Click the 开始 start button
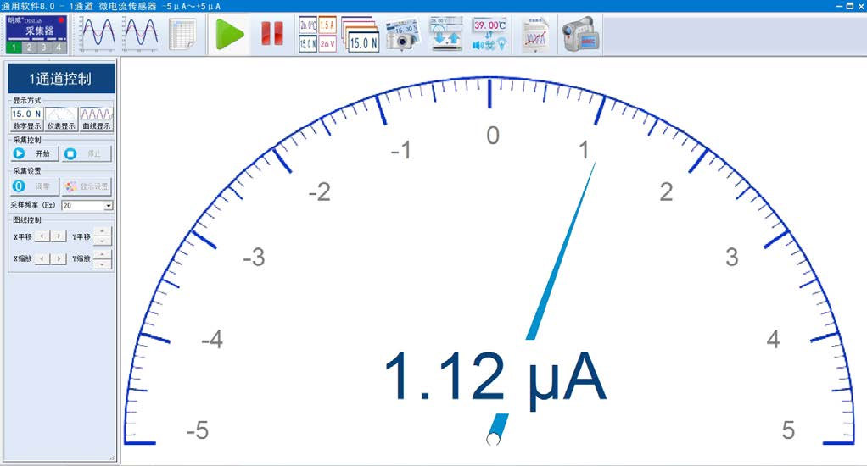The image size is (867, 466). coord(34,154)
